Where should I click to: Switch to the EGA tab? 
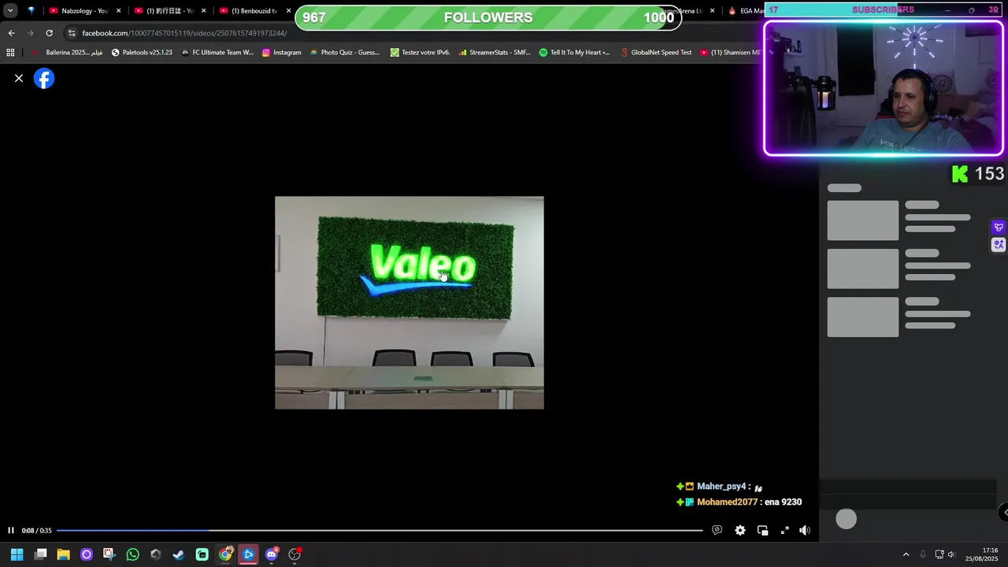[745, 11]
